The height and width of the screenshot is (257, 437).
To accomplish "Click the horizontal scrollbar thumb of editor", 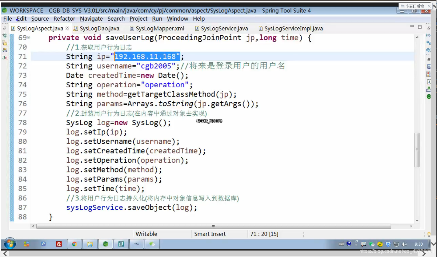I will point(214,226).
